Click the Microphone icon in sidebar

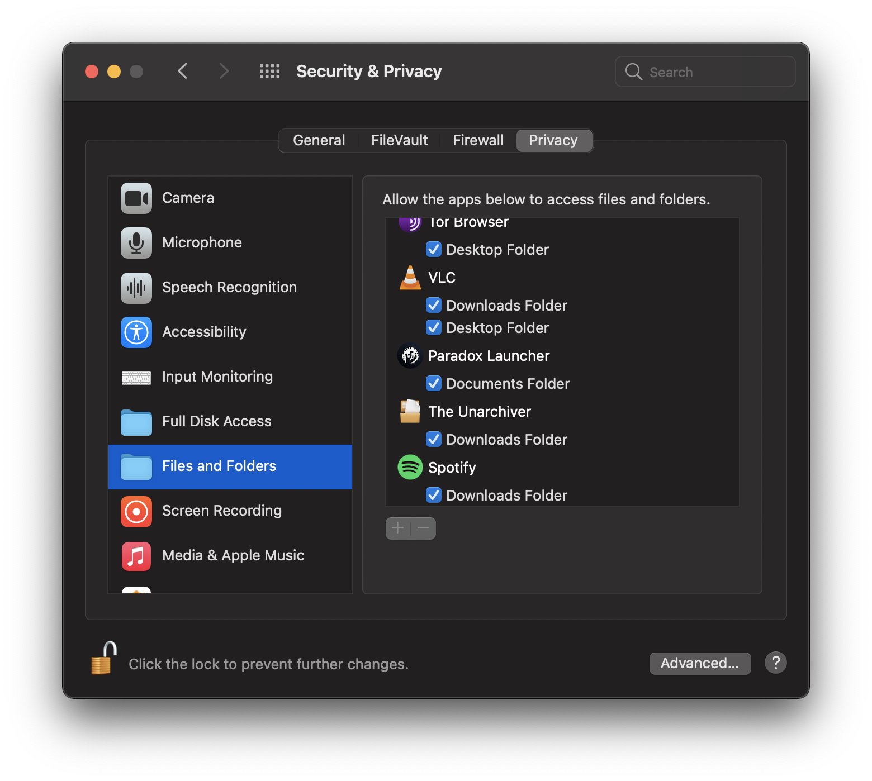coord(136,243)
